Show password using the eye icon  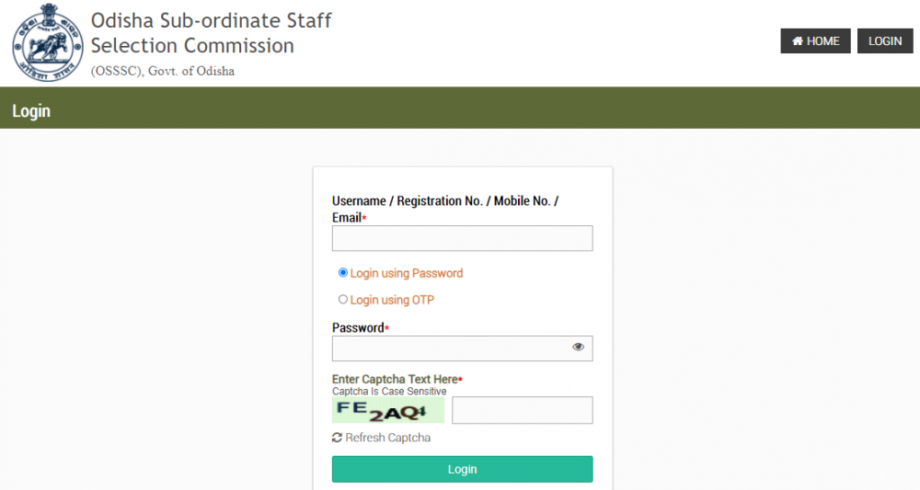(578, 348)
